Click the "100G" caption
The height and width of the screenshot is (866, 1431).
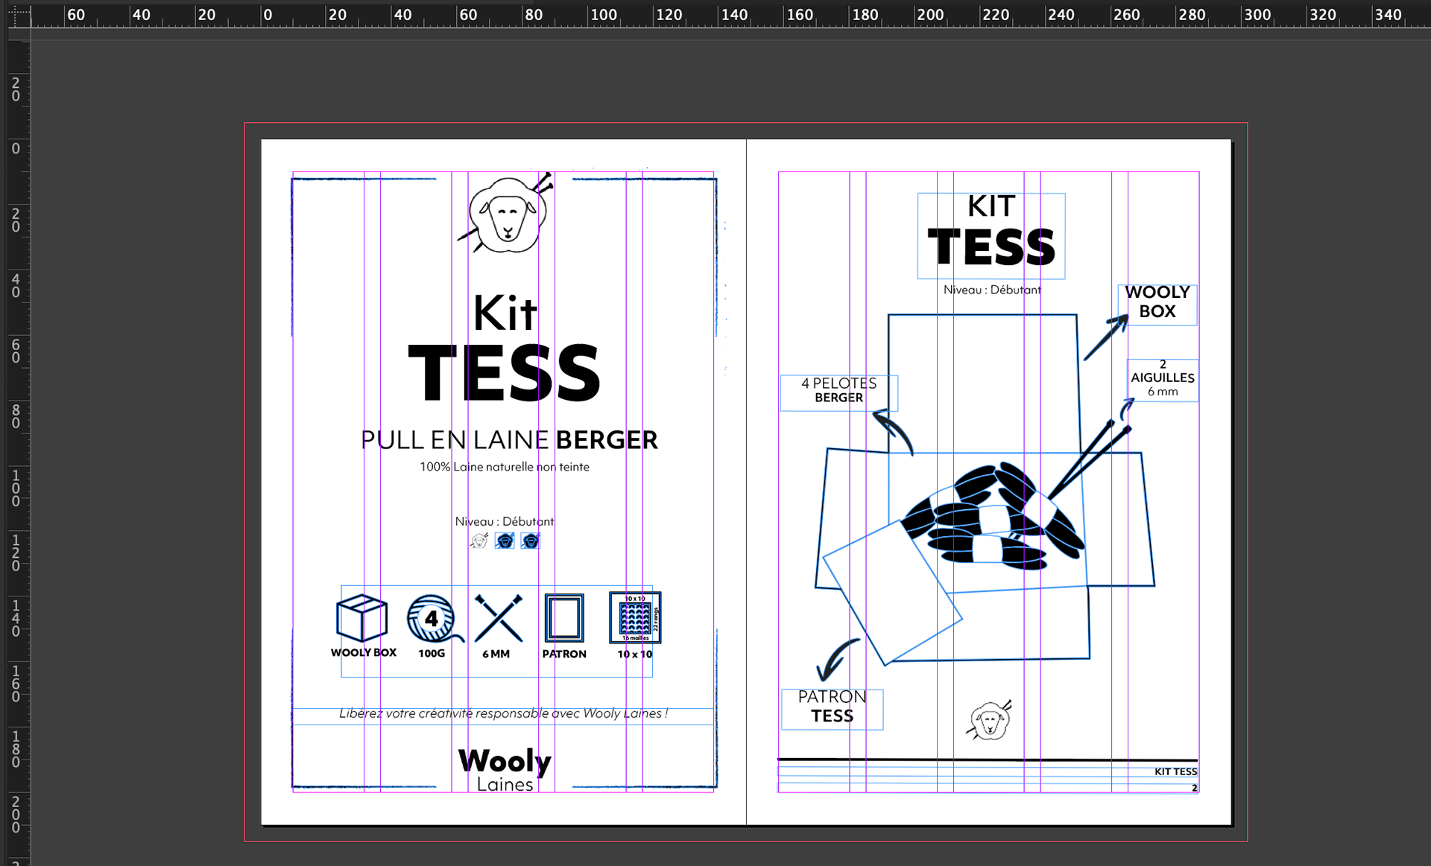(x=432, y=653)
